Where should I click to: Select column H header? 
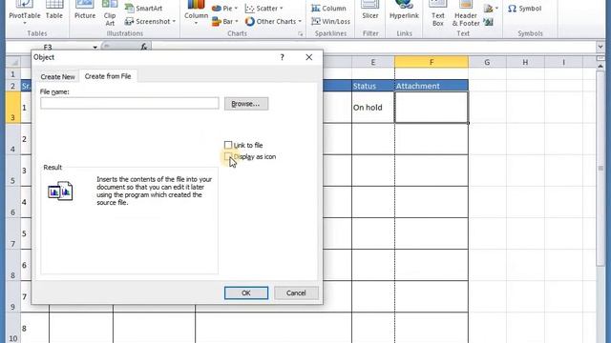click(525, 62)
